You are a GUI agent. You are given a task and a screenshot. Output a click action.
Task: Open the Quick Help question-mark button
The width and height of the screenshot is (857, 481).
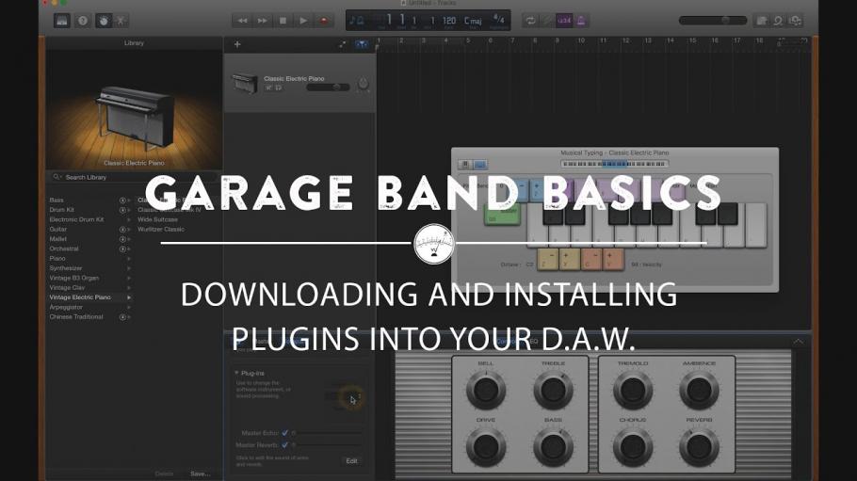[83, 21]
